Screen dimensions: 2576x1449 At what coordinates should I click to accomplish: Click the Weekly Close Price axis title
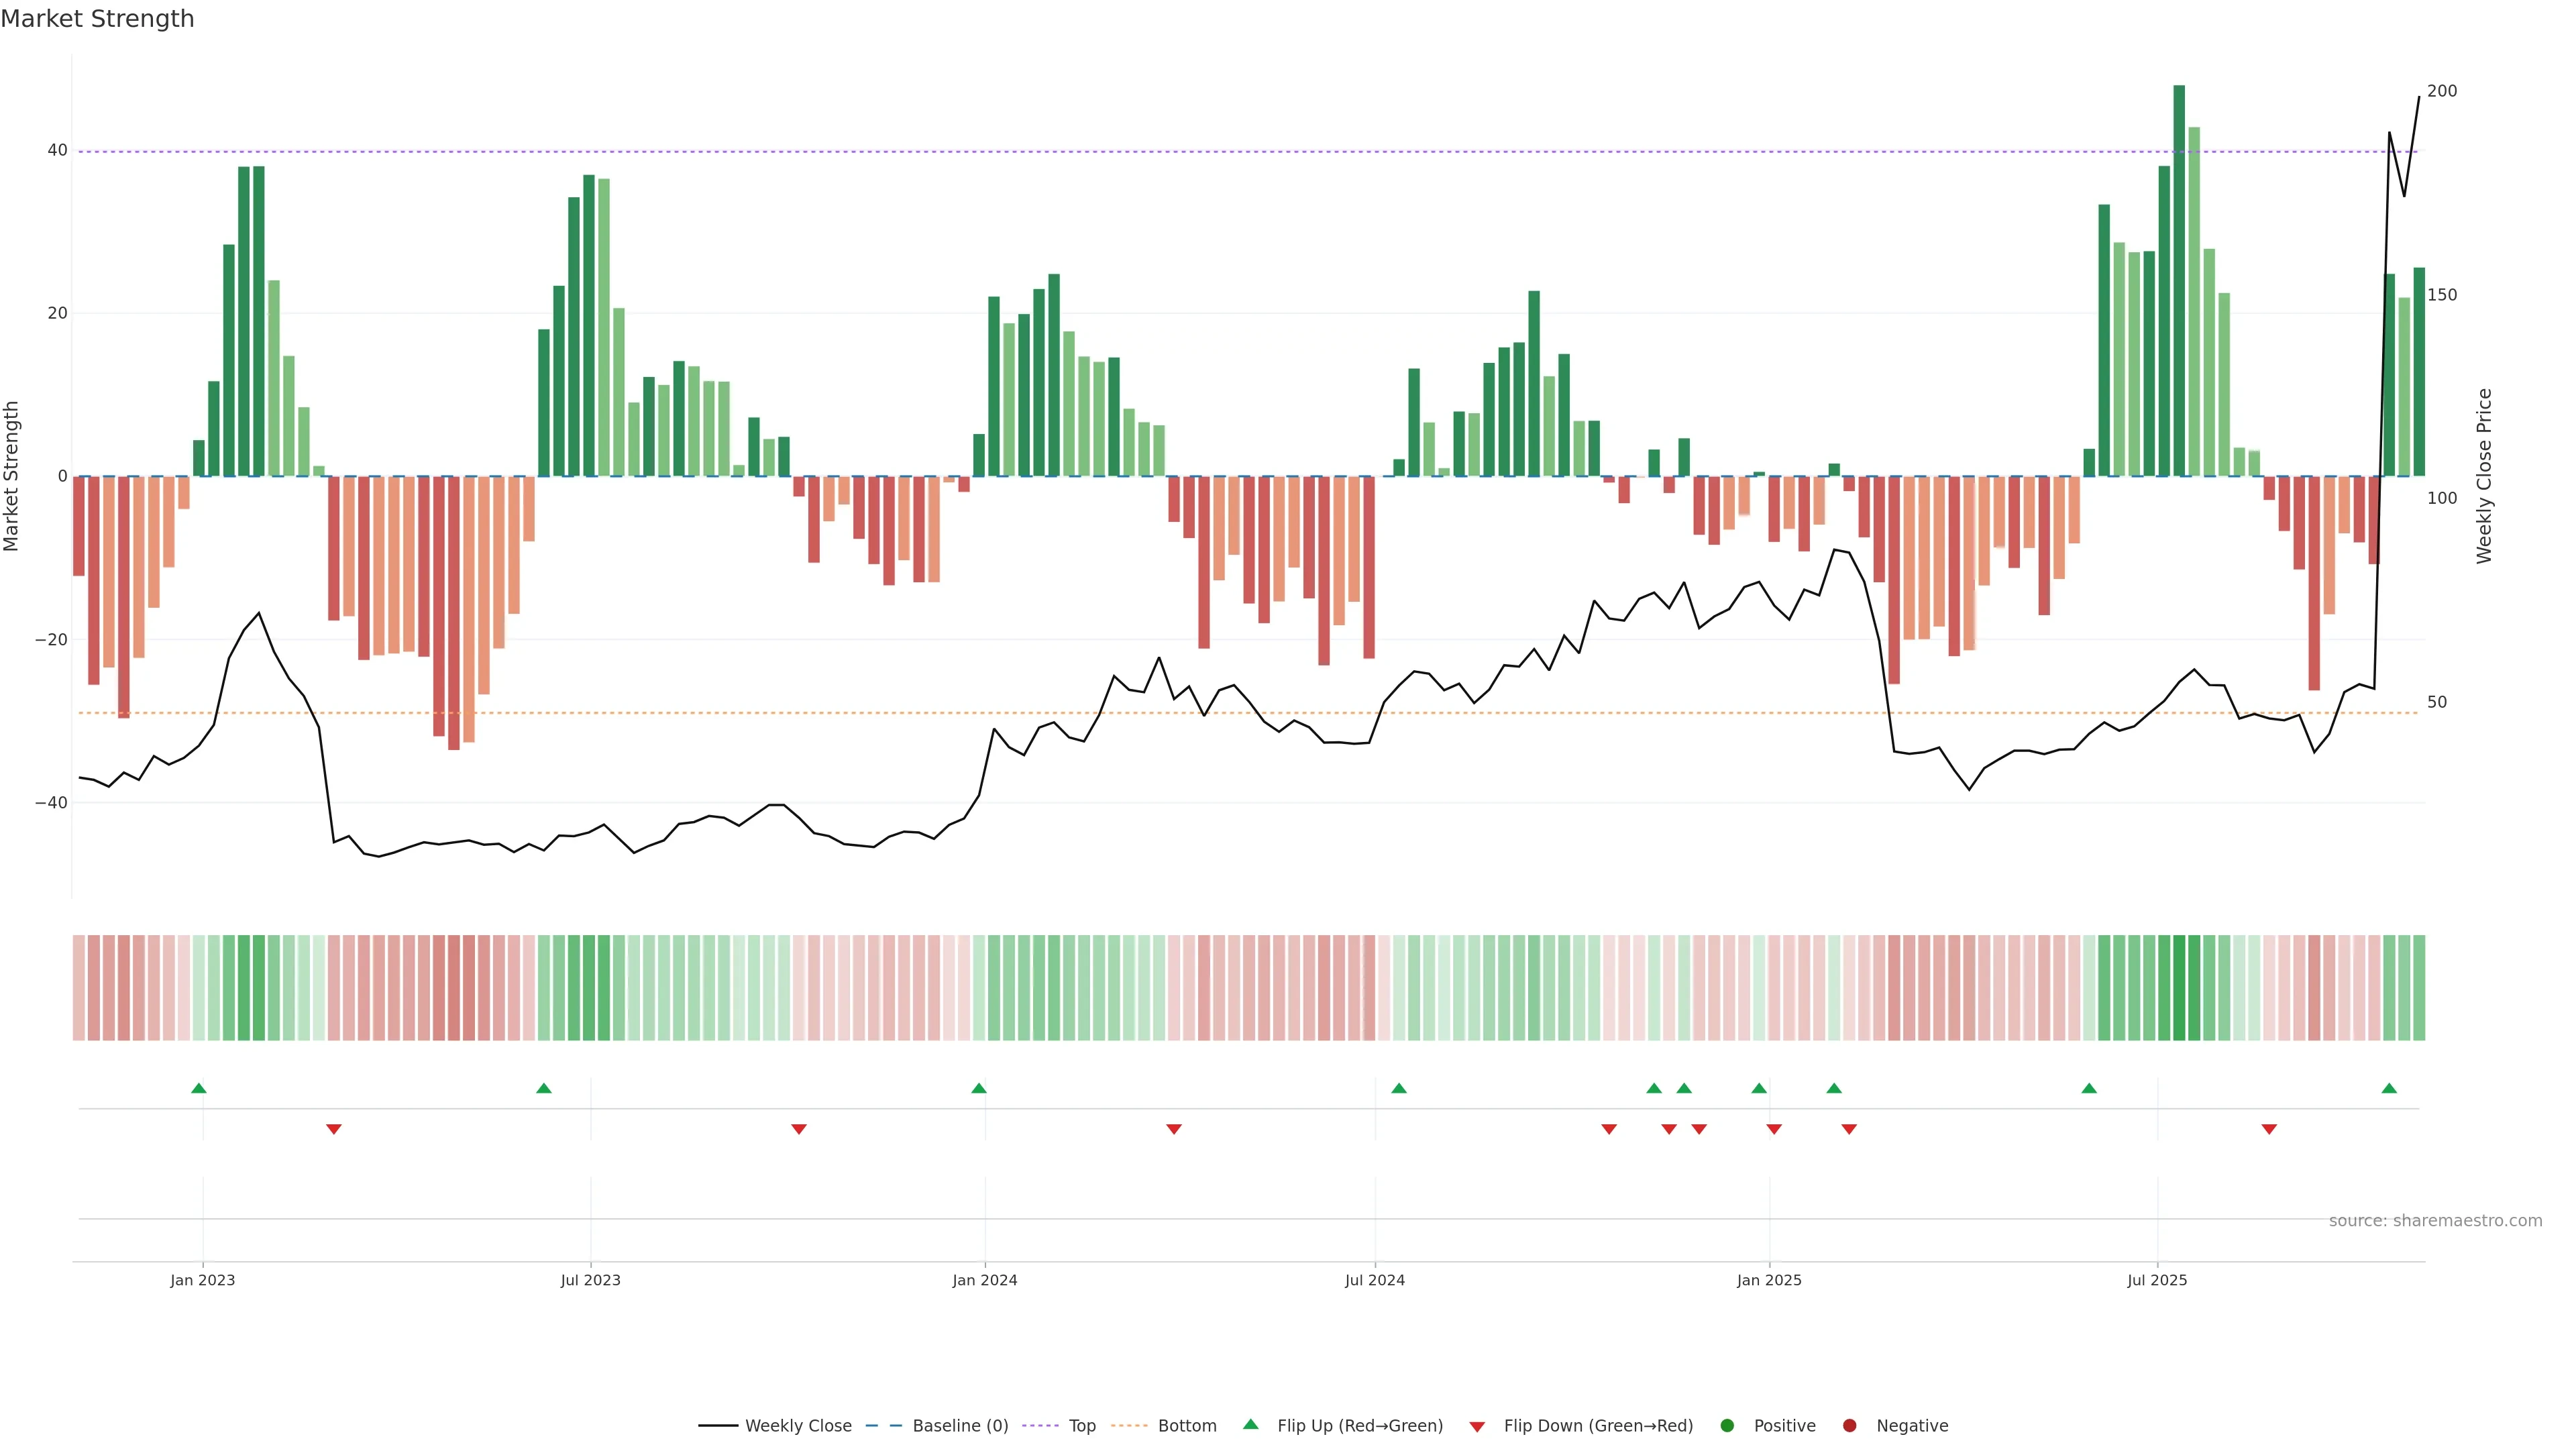[x=2484, y=476]
